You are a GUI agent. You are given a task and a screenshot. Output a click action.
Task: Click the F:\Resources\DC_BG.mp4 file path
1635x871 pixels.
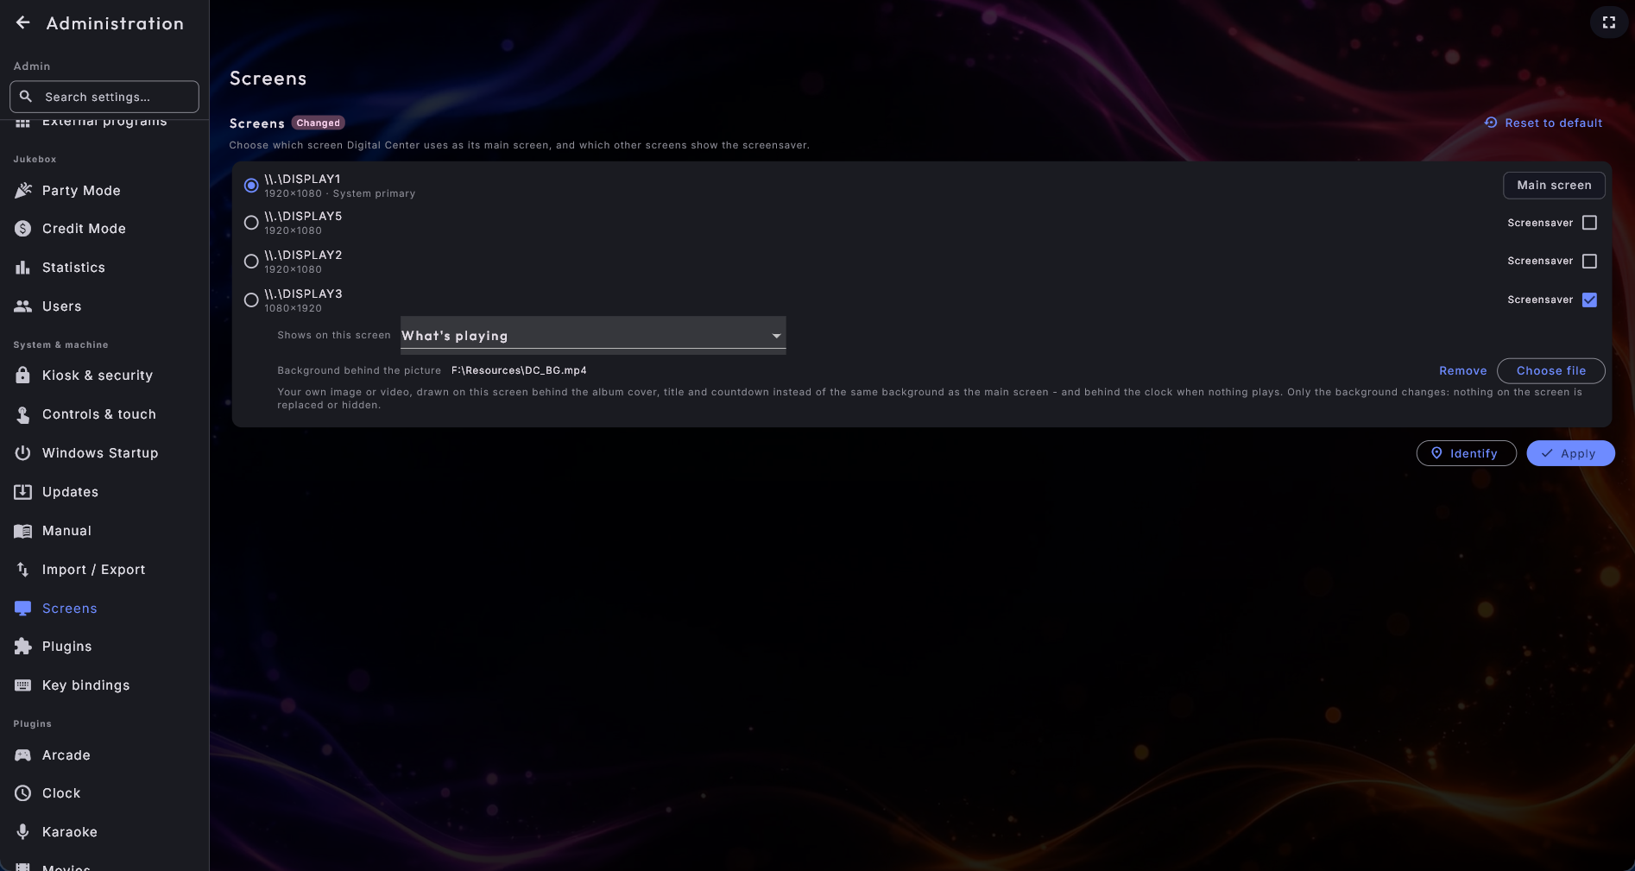(x=519, y=370)
